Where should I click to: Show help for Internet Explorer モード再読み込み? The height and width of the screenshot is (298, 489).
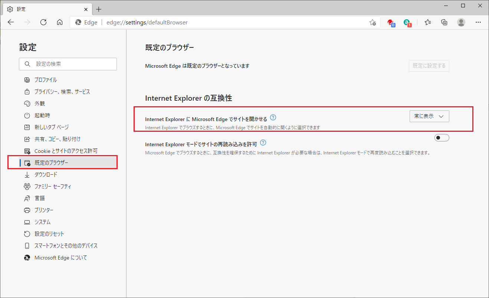pyautogui.click(x=263, y=143)
